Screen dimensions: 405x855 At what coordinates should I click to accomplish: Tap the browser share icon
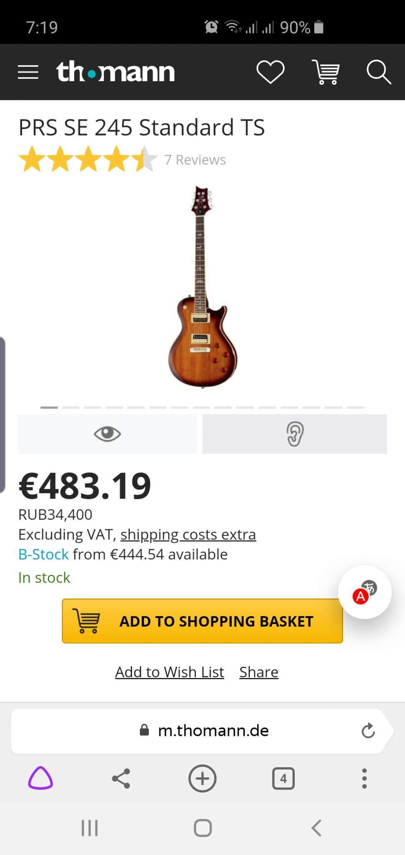(x=121, y=778)
